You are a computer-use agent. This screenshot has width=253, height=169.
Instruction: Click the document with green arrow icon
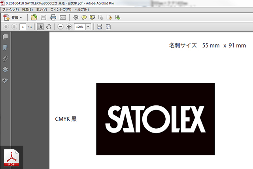[x=117, y=17]
